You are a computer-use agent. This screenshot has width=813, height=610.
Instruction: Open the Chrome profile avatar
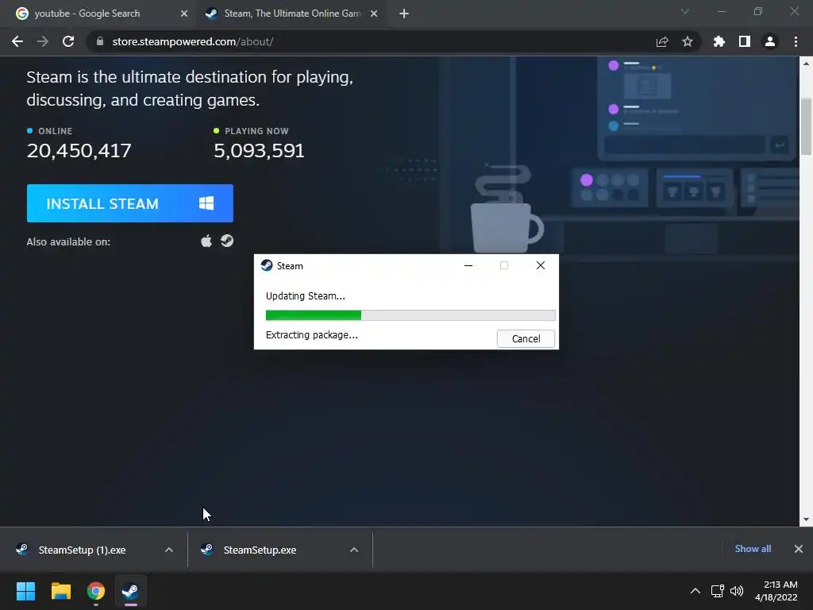click(x=770, y=41)
